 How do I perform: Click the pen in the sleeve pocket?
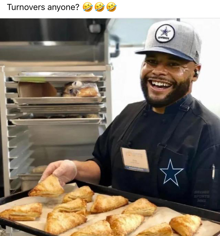click(x=213, y=171)
